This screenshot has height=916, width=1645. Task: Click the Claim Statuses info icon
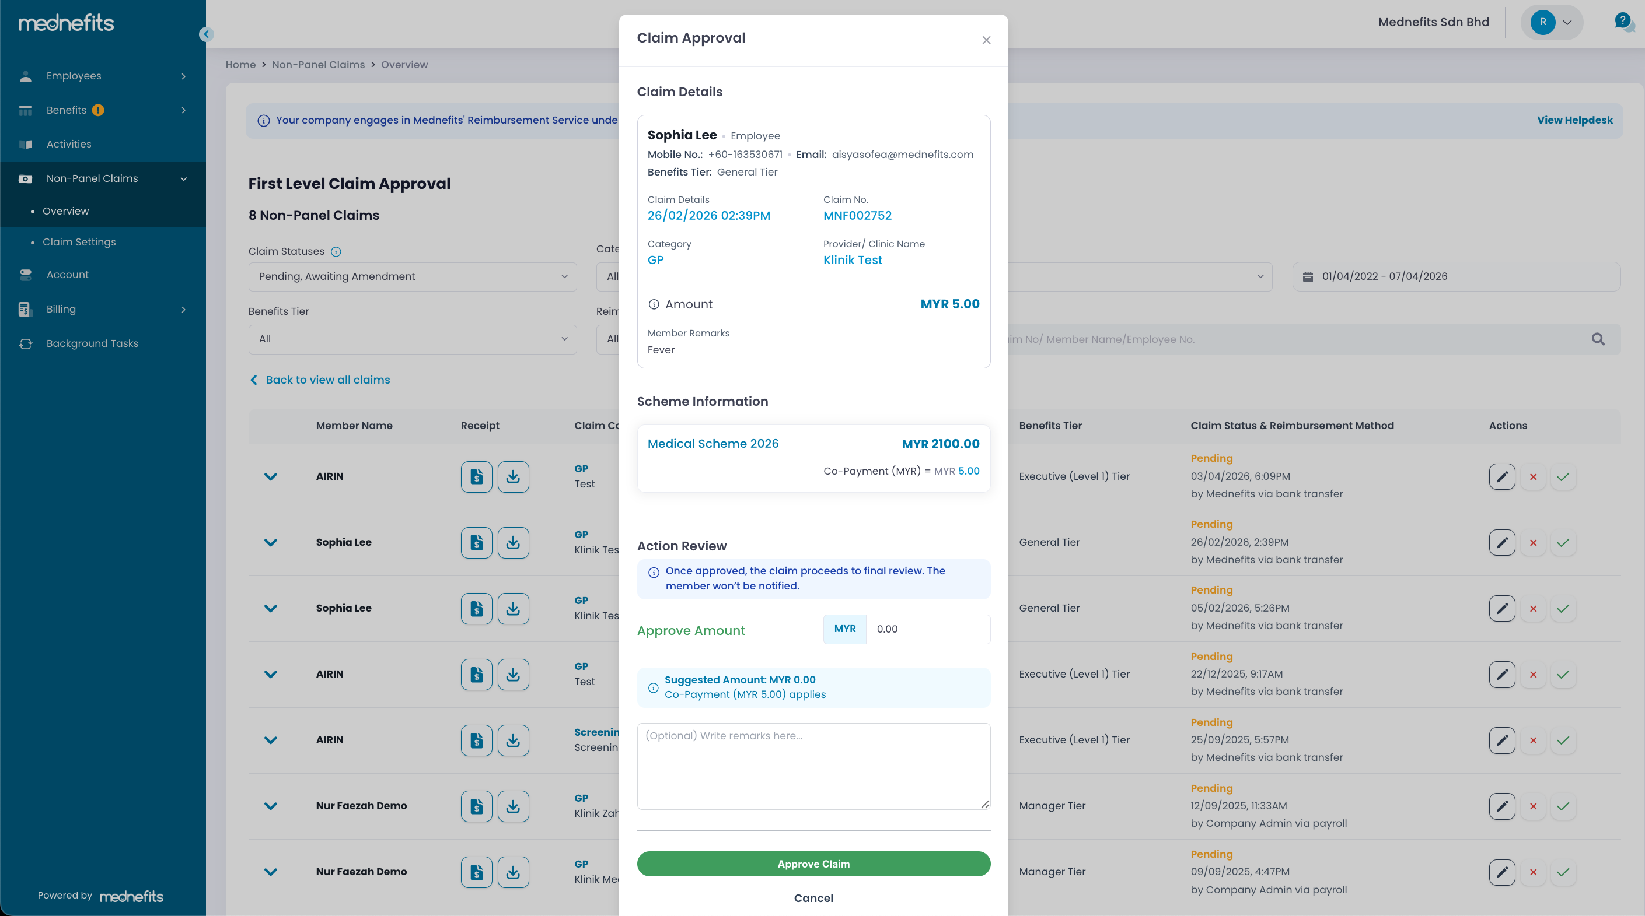(336, 251)
